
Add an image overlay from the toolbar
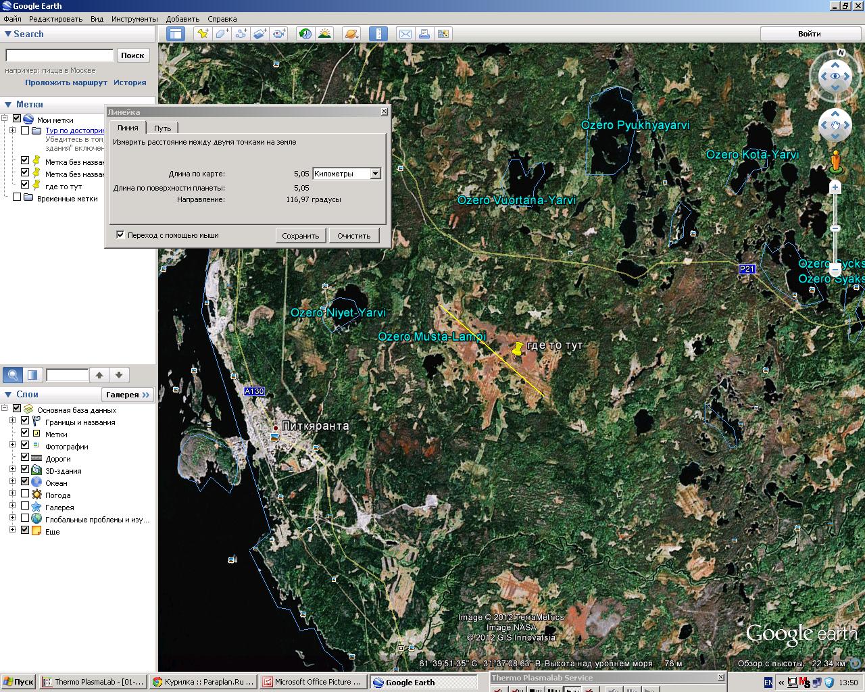pyautogui.click(x=261, y=34)
